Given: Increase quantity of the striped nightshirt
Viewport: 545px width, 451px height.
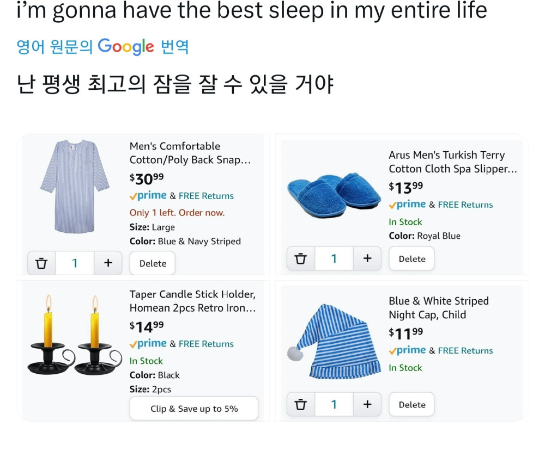Looking at the screenshot, I should [x=108, y=263].
